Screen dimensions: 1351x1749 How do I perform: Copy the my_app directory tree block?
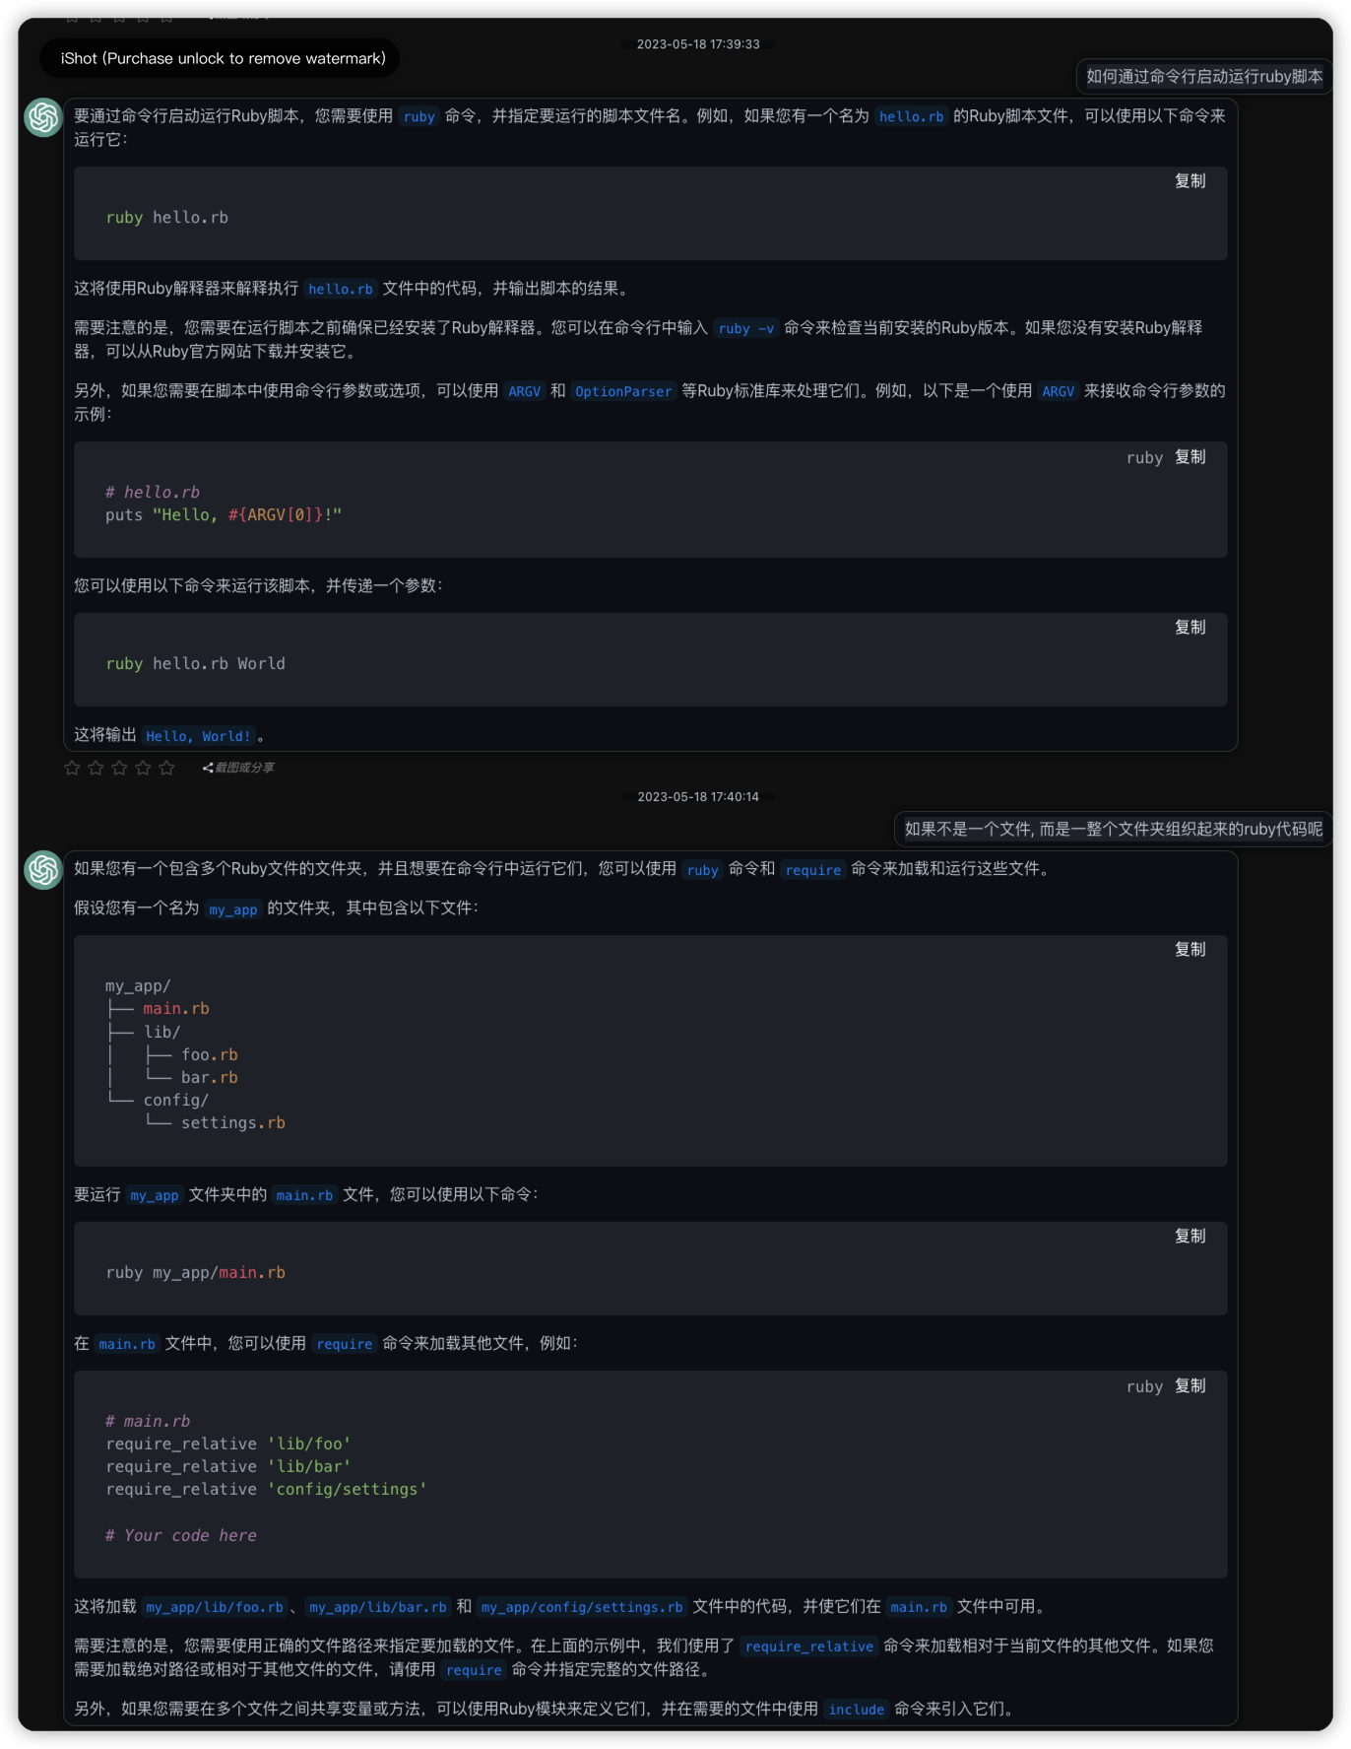coord(1190,950)
